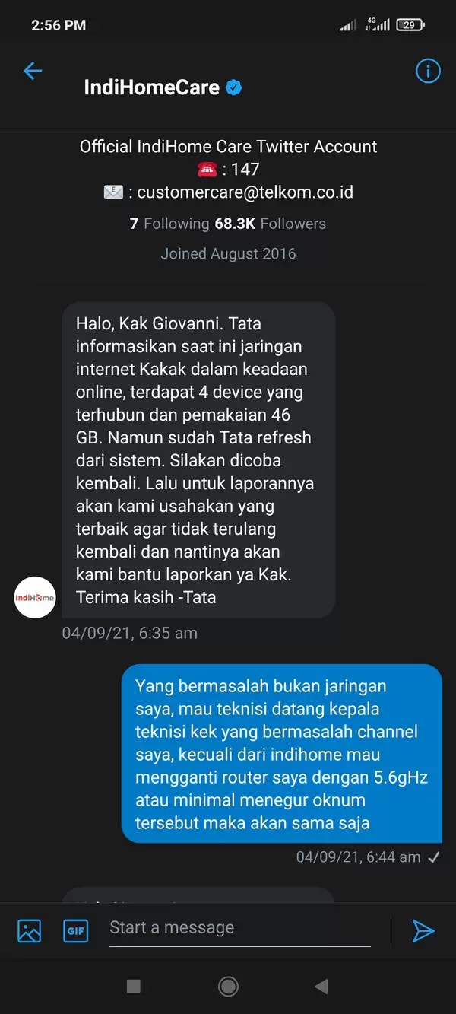This screenshot has width=456, height=1014.
Task: Tap the Android home button
Action: 228,987
